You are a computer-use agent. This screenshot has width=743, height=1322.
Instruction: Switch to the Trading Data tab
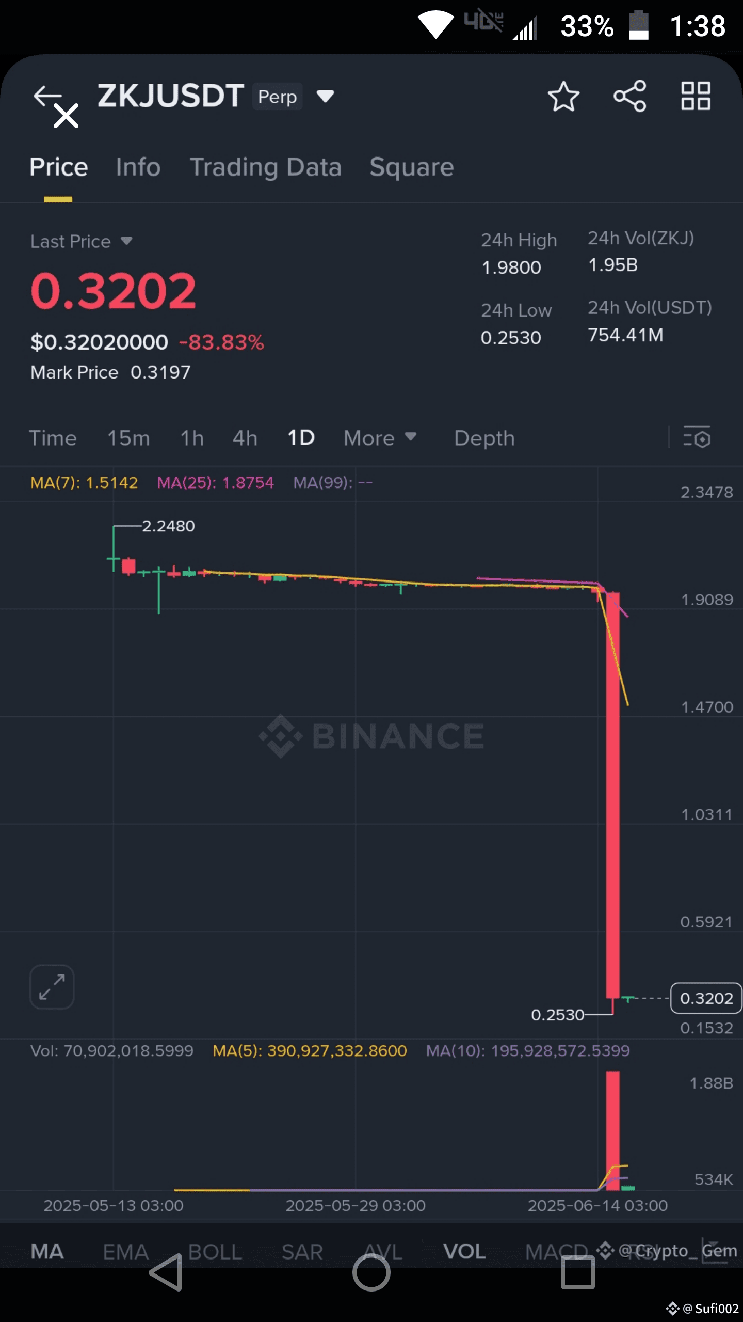[x=266, y=167]
